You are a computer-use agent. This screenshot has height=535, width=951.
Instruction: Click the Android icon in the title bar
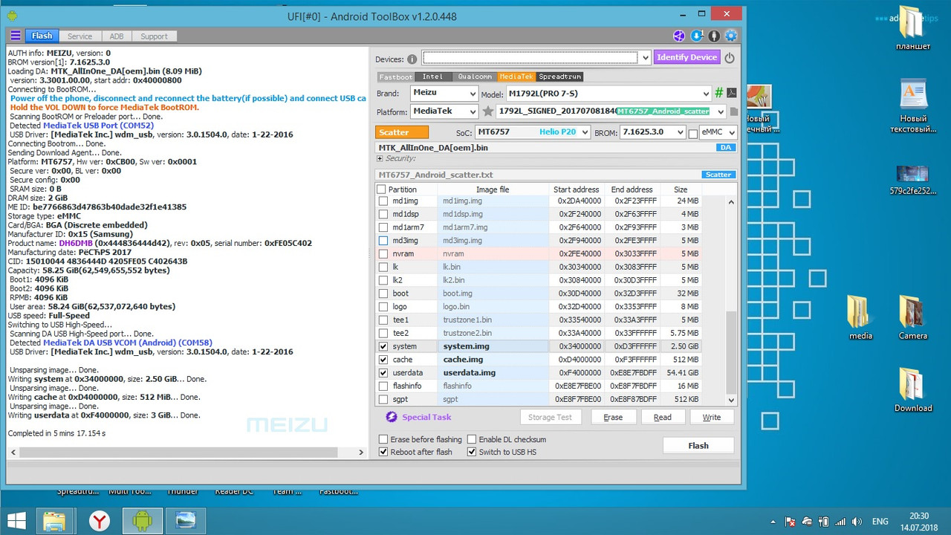point(13,16)
